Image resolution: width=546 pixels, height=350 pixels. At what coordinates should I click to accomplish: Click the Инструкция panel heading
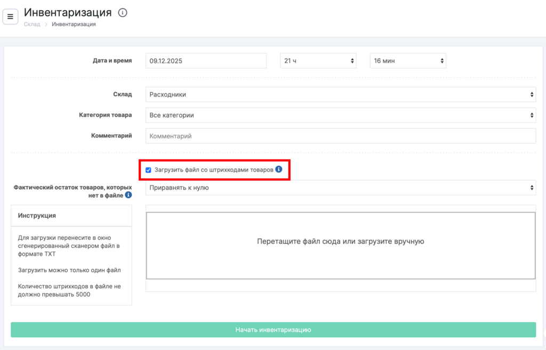point(37,216)
